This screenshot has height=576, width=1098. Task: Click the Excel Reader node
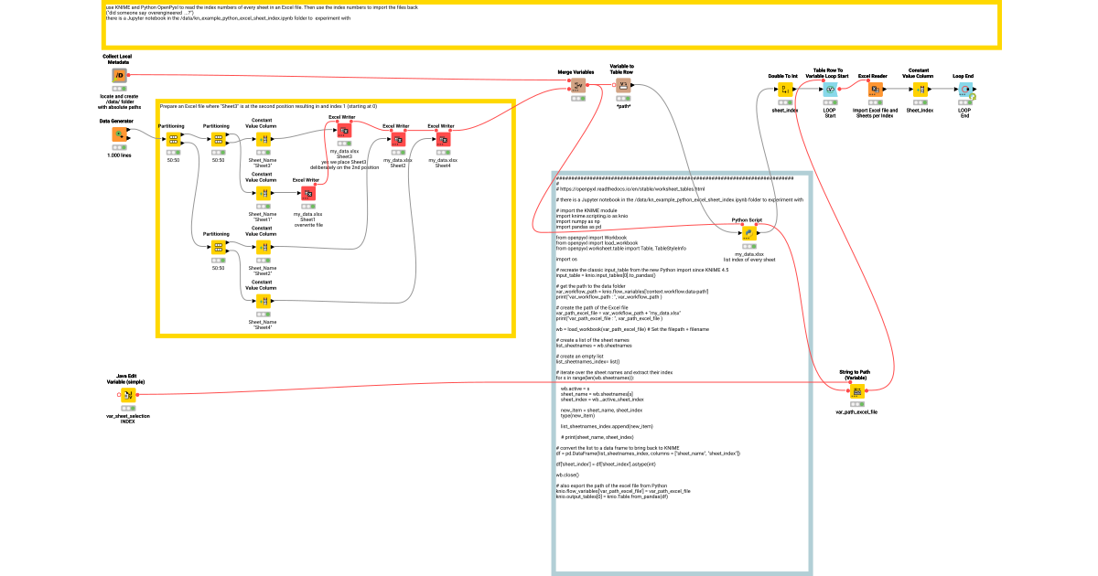click(875, 89)
